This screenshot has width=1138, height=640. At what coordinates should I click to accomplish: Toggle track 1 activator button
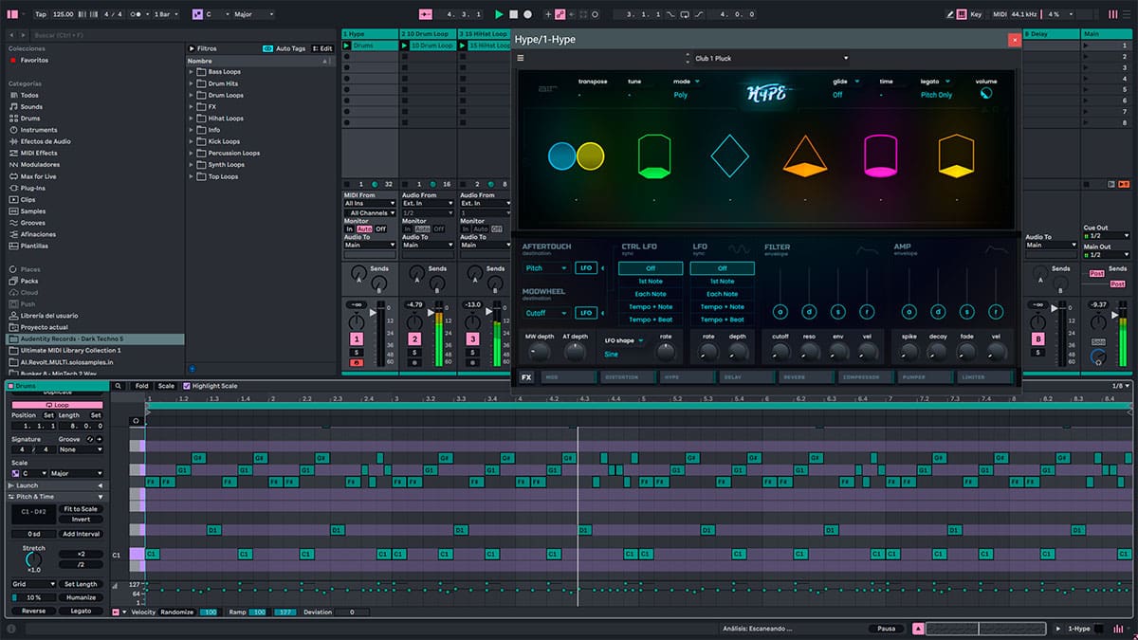(357, 338)
